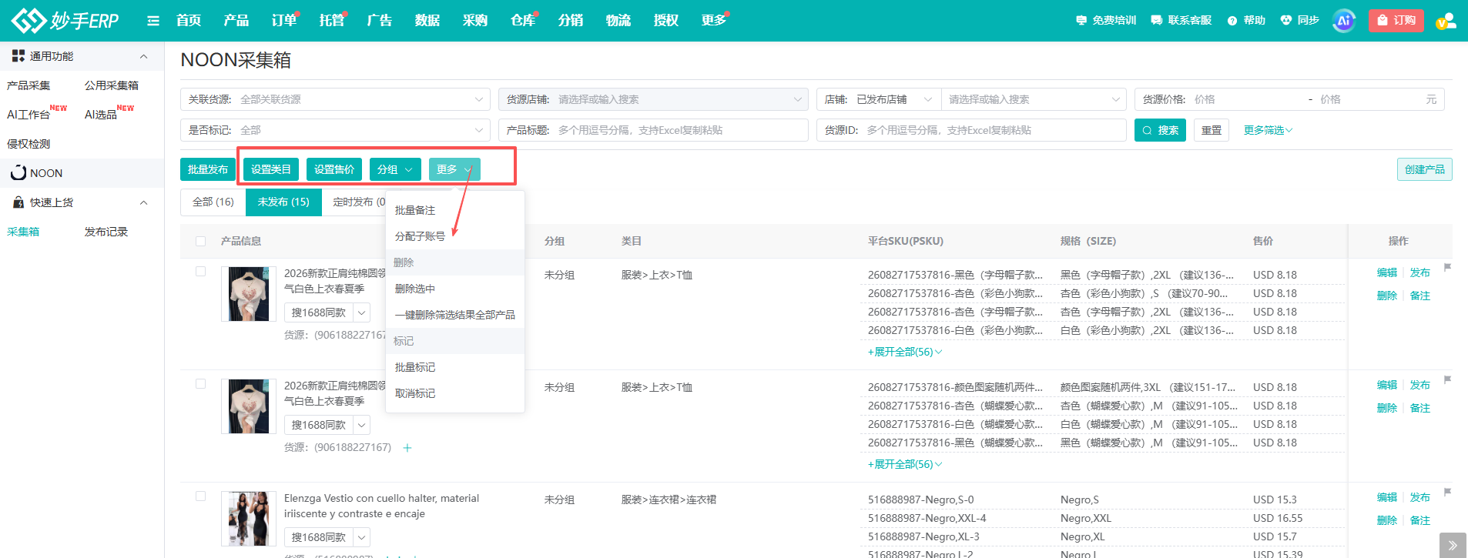Click the flag icon on the 颜色图案随机两件 product row
This screenshot has height=558, width=1468.
[1447, 380]
